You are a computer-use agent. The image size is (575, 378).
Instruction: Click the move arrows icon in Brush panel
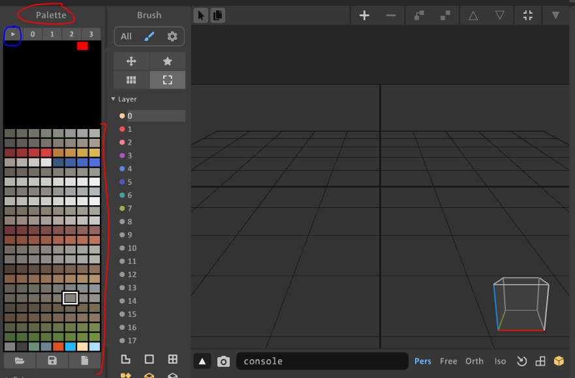[131, 61]
